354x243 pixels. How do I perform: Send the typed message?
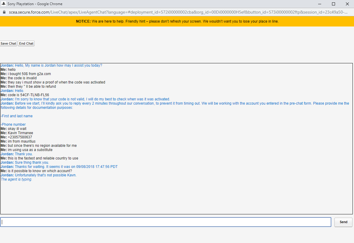coord(343,222)
